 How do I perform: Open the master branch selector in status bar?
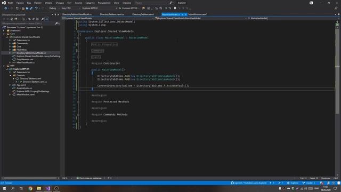pos(309,183)
